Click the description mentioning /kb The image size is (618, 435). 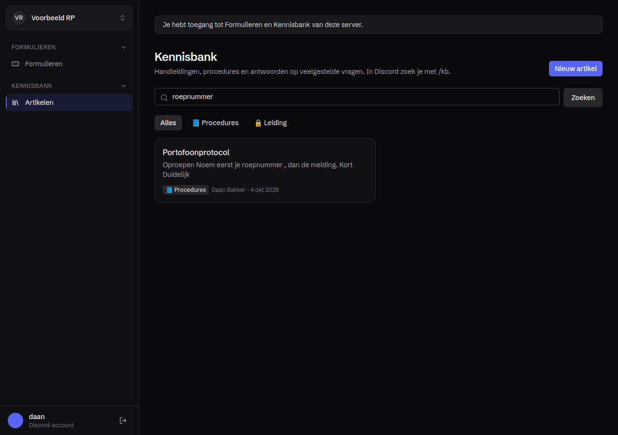click(x=302, y=72)
